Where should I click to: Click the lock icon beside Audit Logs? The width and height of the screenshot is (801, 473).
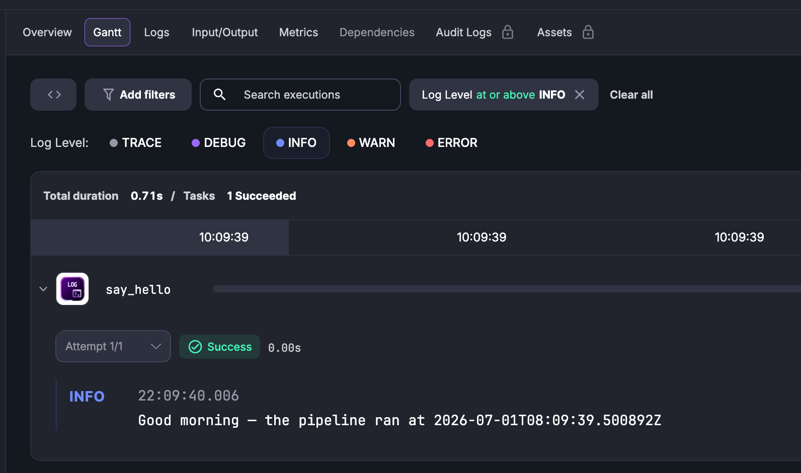coord(508,32)
